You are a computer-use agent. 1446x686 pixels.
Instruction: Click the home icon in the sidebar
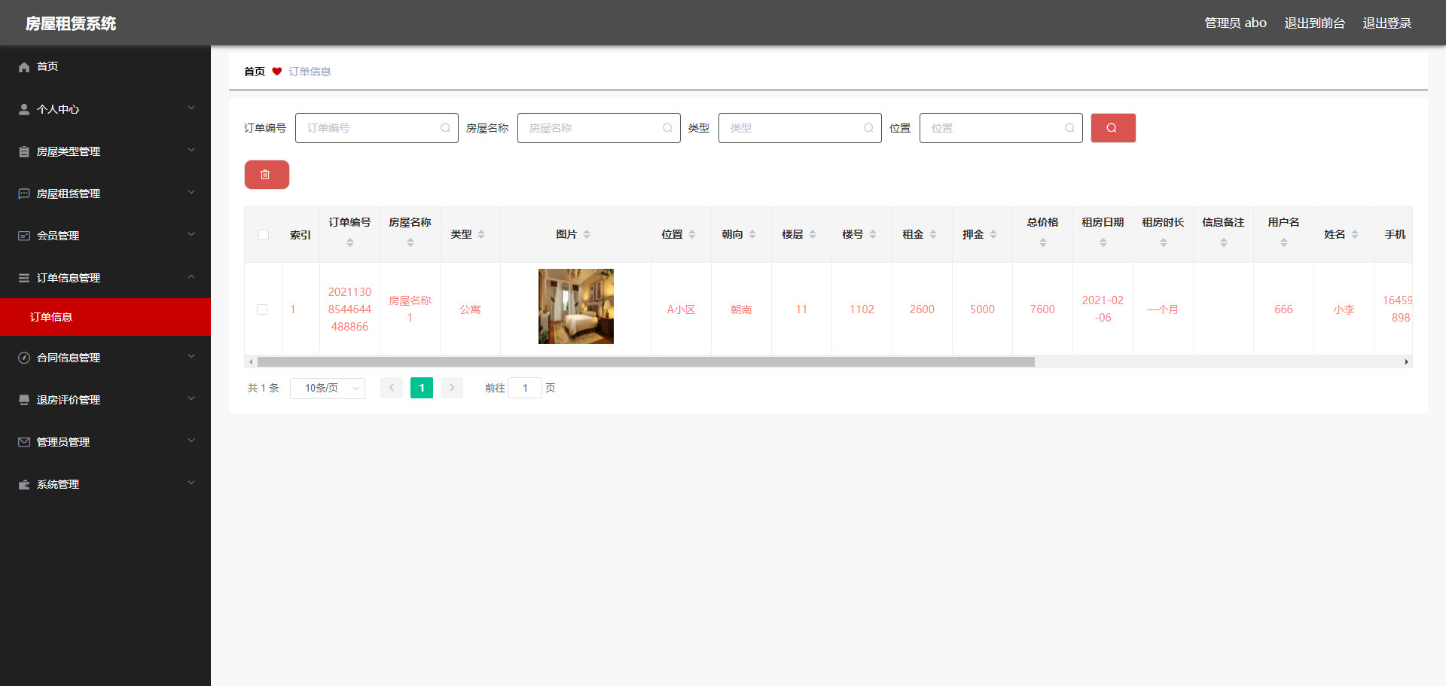(24, 67)
